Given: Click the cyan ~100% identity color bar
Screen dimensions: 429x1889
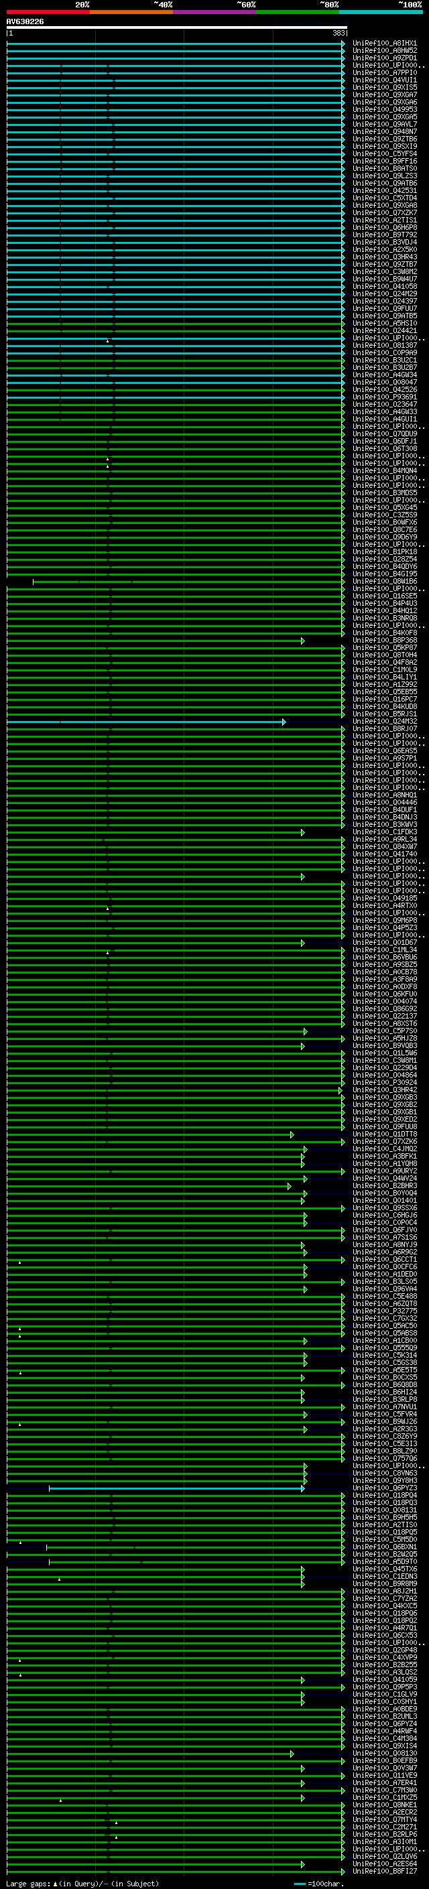Looking at the screenshot, I should [381, 12].
